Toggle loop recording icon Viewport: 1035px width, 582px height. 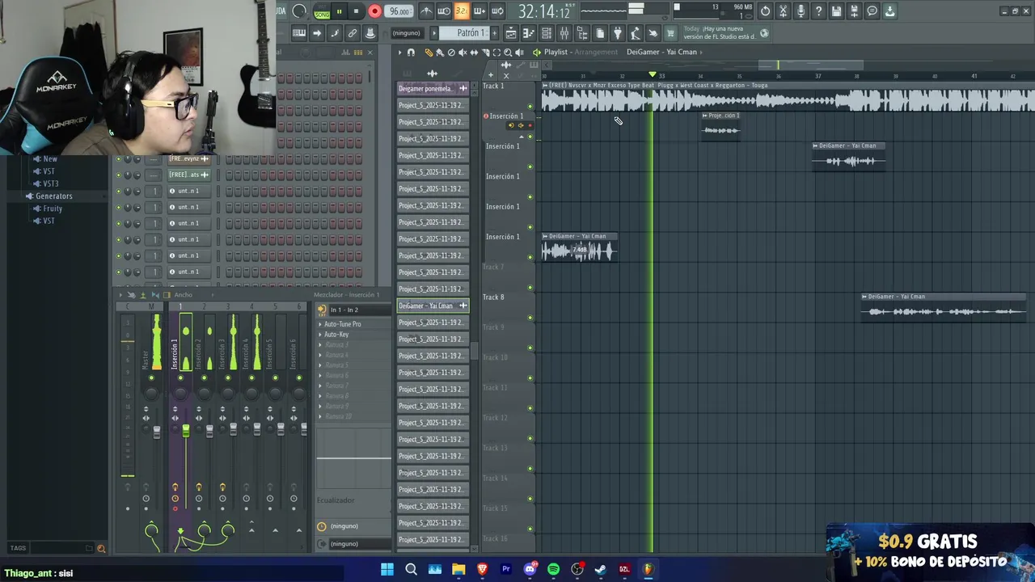(497, 11)
